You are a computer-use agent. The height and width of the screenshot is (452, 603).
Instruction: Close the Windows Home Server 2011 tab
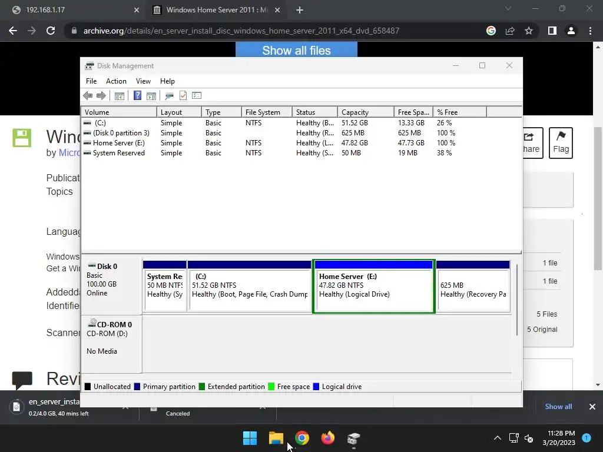point(277,10)
